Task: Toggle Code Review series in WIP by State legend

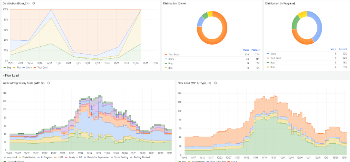Action: click(26, 158)
